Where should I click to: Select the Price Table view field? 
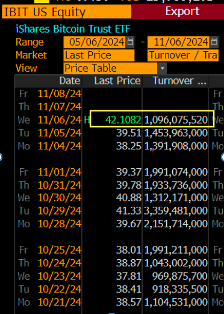point(111,68)
